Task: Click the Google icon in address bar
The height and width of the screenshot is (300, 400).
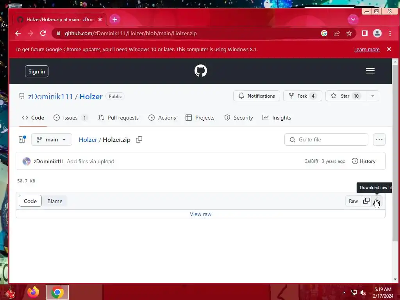Action: point(324,33)
